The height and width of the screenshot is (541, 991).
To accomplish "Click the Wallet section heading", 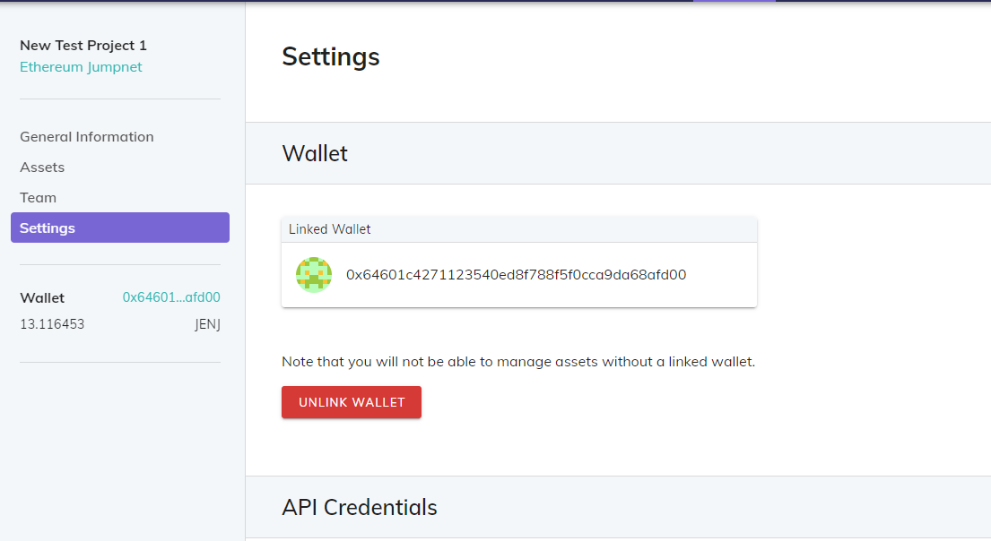I will pyautogui.click(x=315, y=153).
